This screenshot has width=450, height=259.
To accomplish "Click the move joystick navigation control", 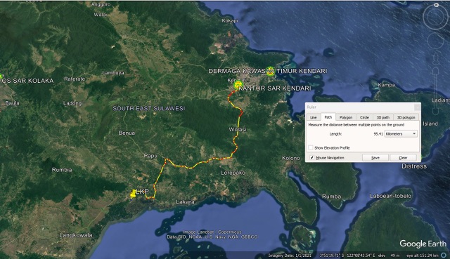I will click(435, 41).
